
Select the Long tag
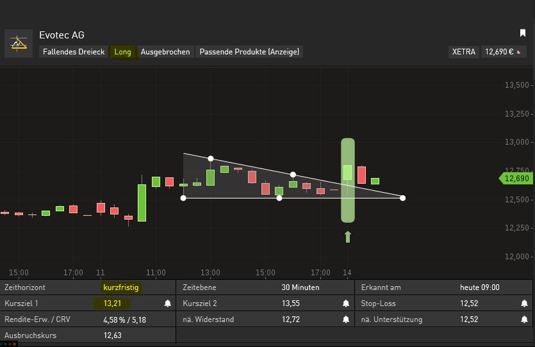(x=122, y=52)
